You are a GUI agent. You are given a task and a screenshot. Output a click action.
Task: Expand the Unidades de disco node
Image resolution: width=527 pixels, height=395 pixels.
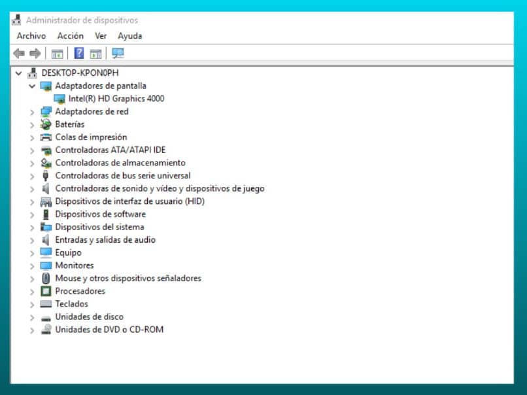pyautogui.click(x=32, y=318)
